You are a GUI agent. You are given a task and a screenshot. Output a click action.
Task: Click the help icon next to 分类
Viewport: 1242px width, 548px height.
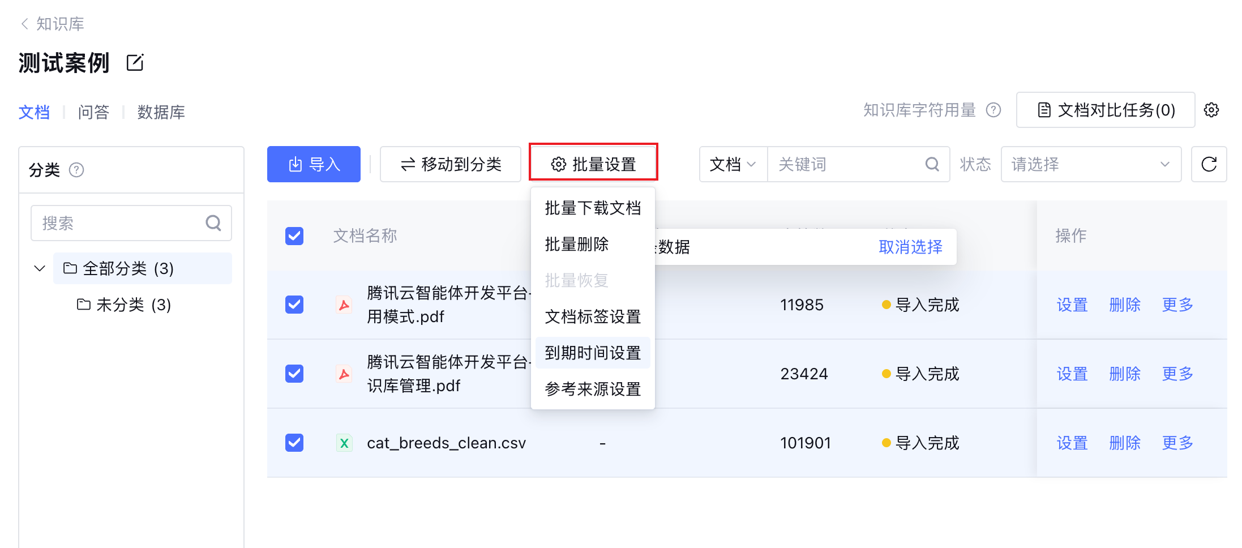click(76, 170)
